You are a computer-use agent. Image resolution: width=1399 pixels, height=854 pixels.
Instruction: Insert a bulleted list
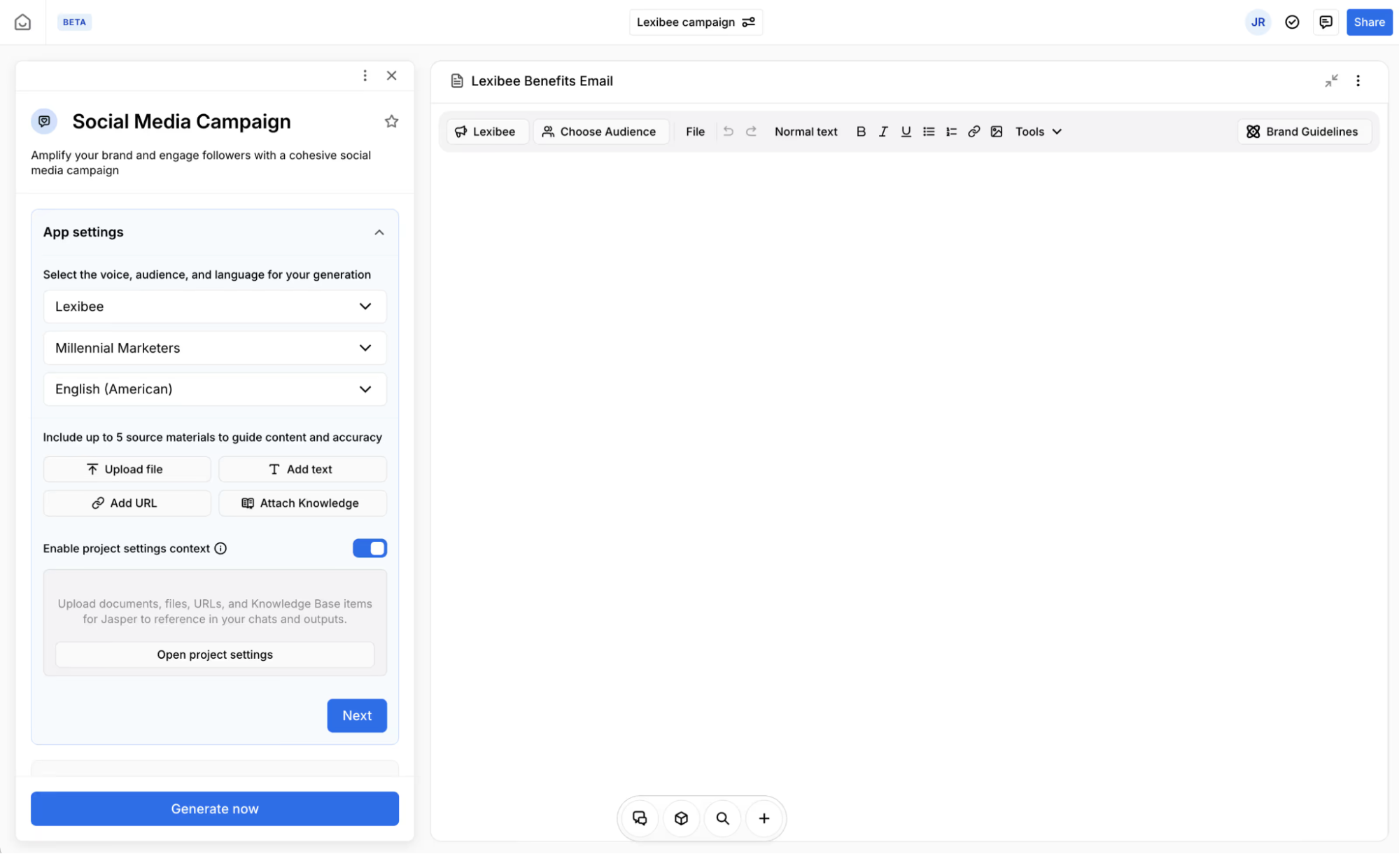pos(929,132)
